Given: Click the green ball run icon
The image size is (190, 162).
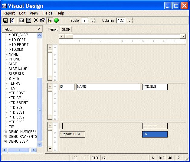Looking at the screenshot, I should click(57, 21).
